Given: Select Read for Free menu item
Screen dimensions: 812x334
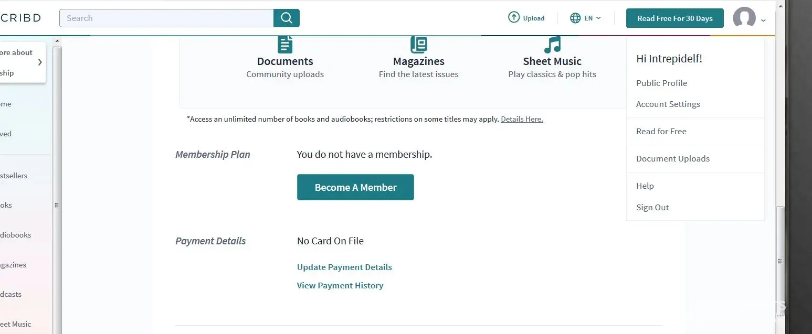Looking at the screenshot, I should tap(661, 131).
